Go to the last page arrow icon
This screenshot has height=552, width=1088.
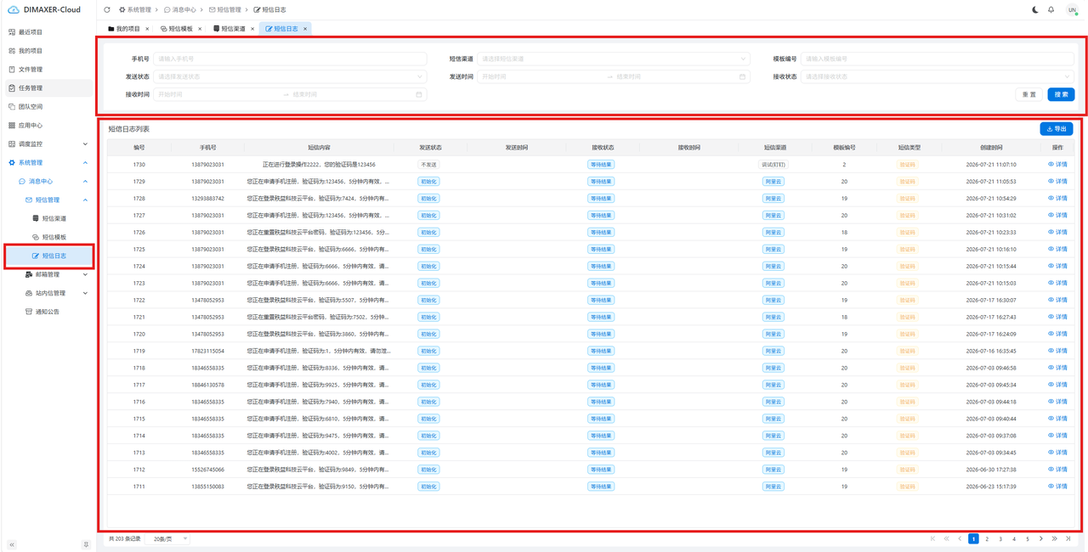[x=1068, y=538]
